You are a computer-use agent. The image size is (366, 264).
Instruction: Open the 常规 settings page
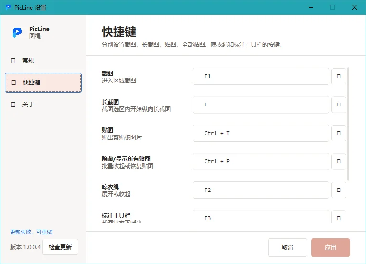(x=43, y=61)
